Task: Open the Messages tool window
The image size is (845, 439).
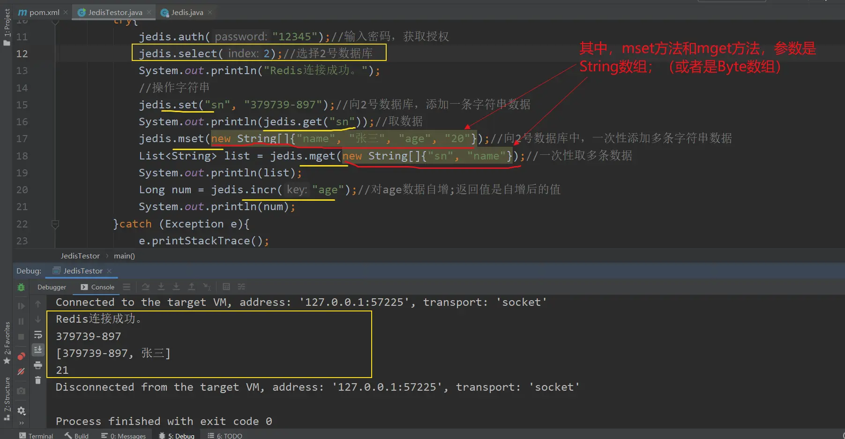Action: tap(123, 435)
